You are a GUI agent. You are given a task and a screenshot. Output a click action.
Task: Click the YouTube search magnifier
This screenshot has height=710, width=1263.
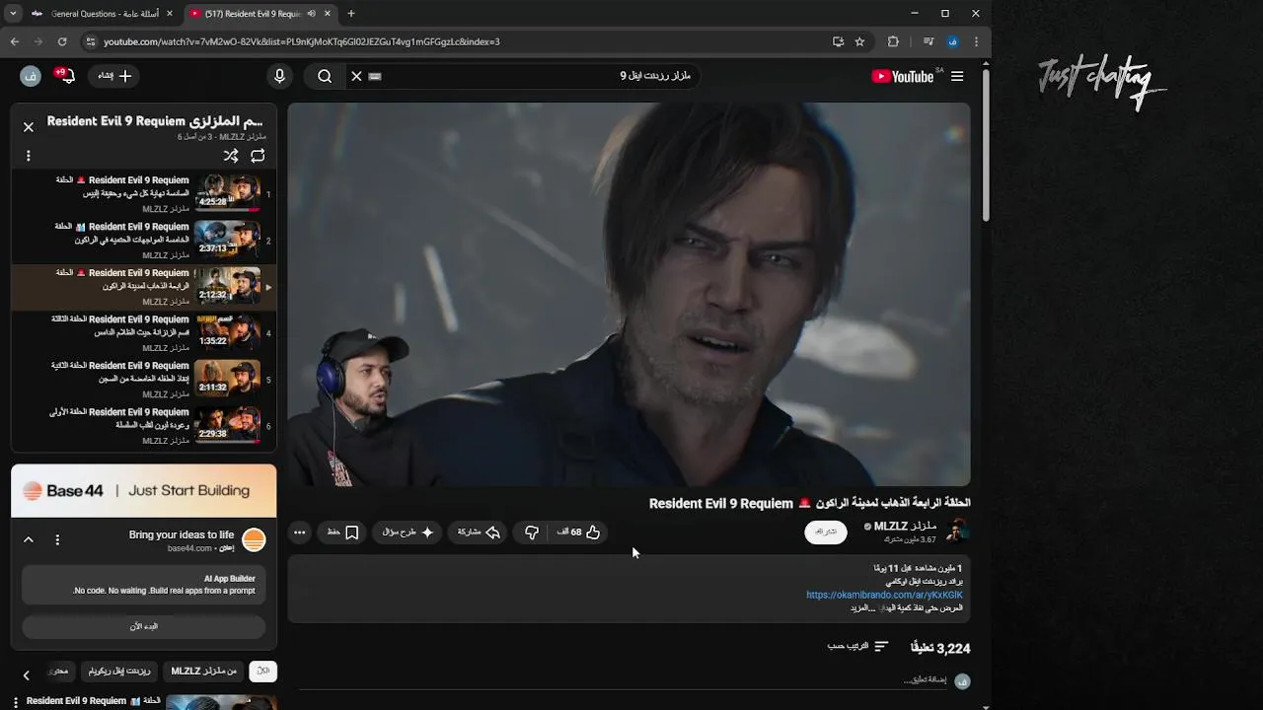click(x=325, y=76)
